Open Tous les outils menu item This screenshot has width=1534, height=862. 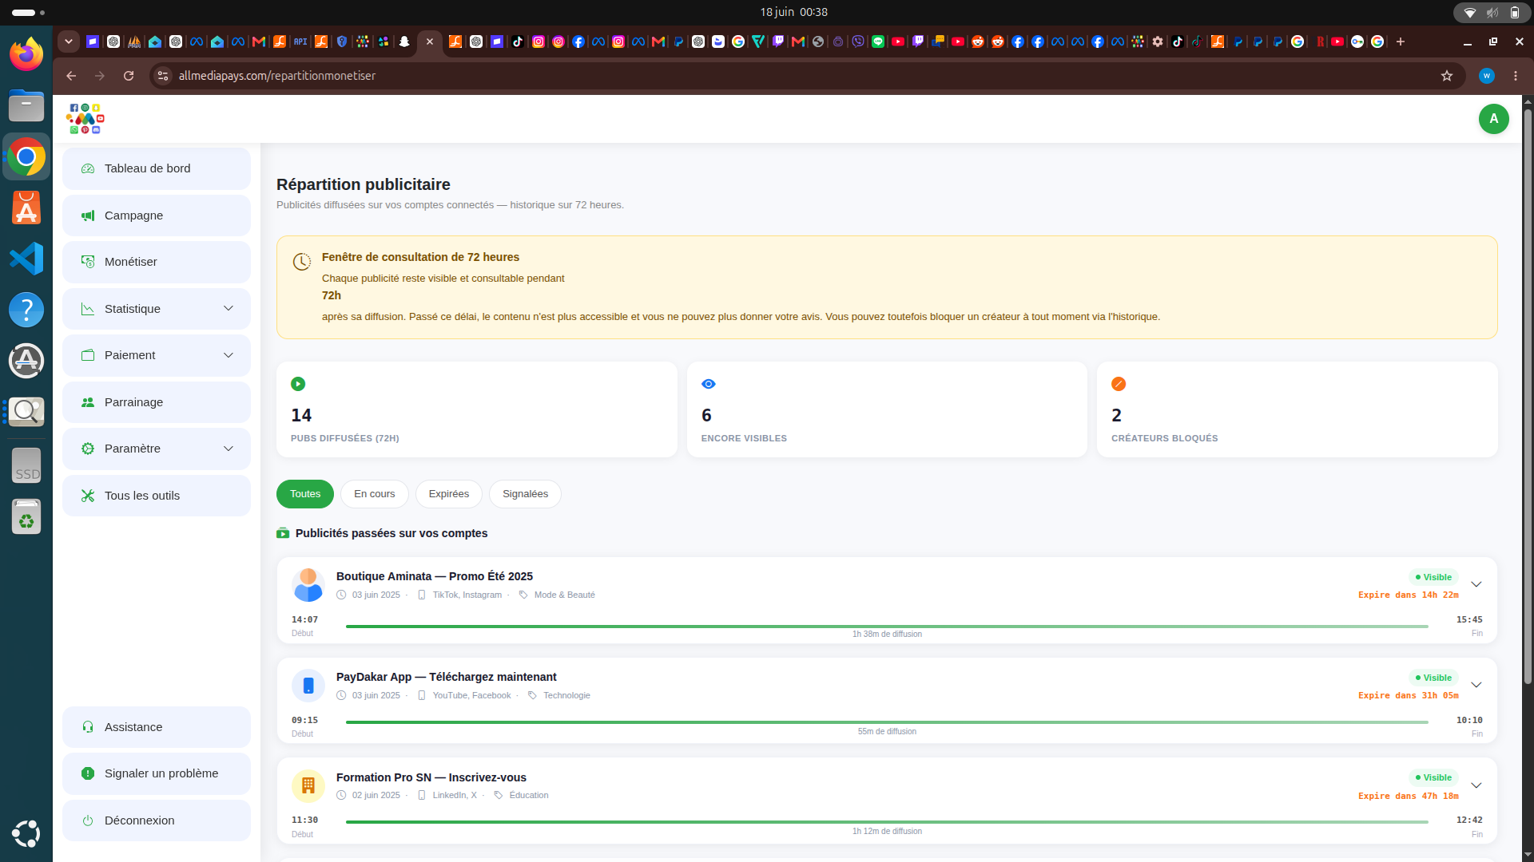tap(157, 496)
